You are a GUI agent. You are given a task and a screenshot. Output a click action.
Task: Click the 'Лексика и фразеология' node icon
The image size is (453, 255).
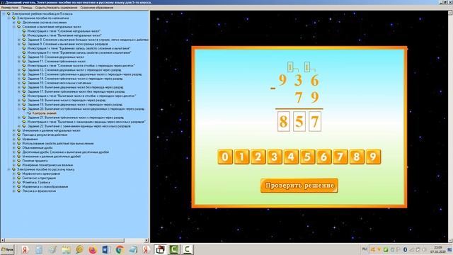coord(19,191)
